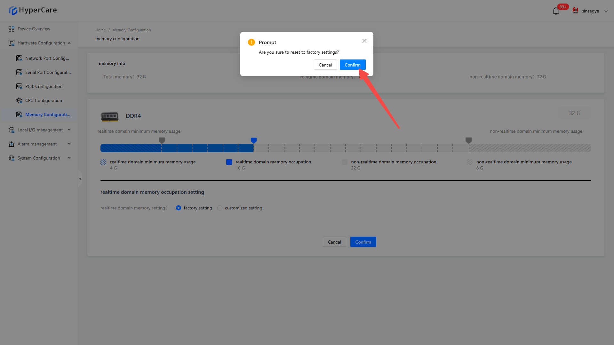Click the Hardware Configuration icon
The width and height of the screenshot is (614, 345).
pos(12,43)
